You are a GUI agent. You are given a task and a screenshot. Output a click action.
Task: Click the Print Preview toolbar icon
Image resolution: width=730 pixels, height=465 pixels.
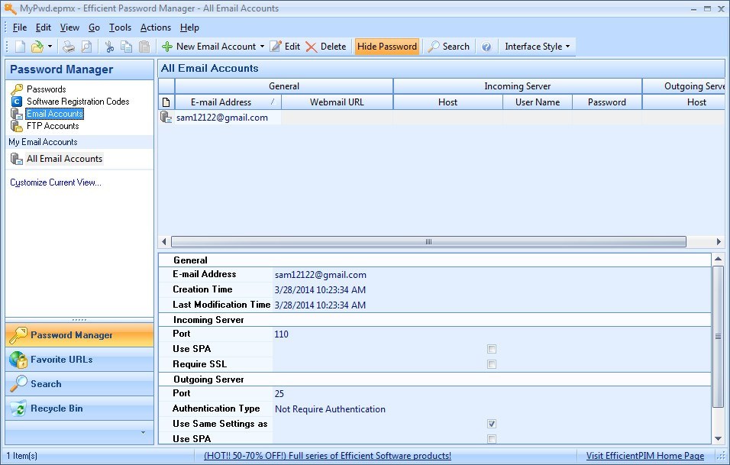click(x=86, y=47)
